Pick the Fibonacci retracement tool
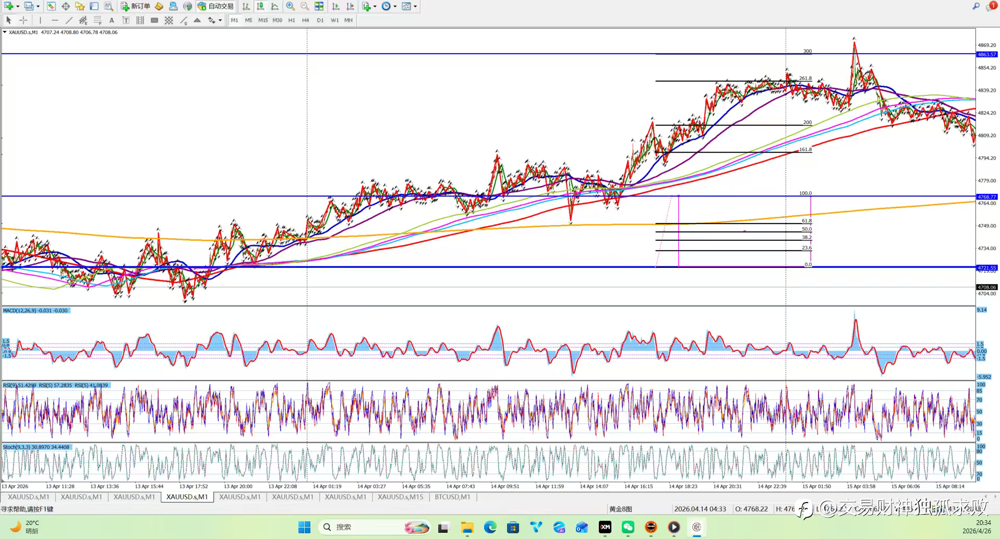The height and width of the screenshot is (539, 1000). pyautogui.click(x=97, y=20)
